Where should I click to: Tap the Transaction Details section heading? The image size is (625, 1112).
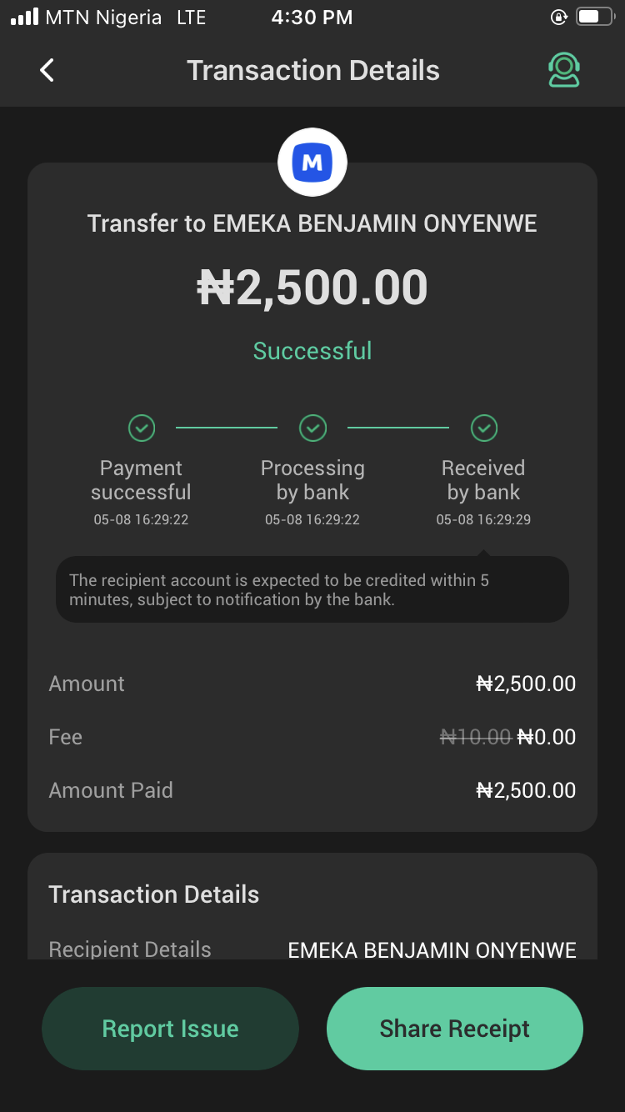154,894
